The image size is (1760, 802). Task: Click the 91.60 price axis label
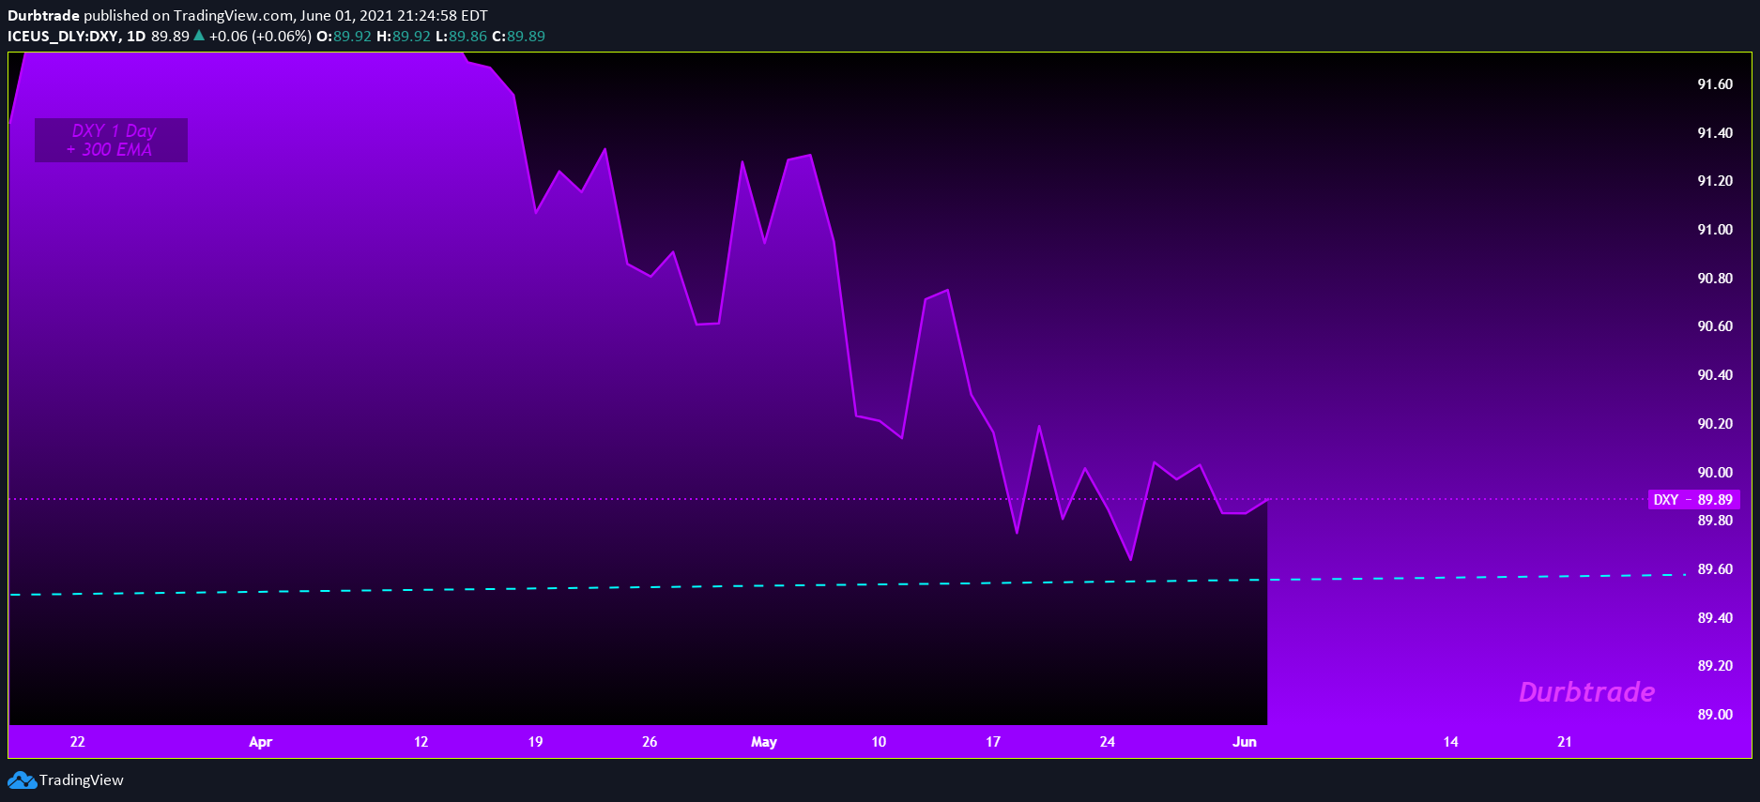[x=1715, y=84]
